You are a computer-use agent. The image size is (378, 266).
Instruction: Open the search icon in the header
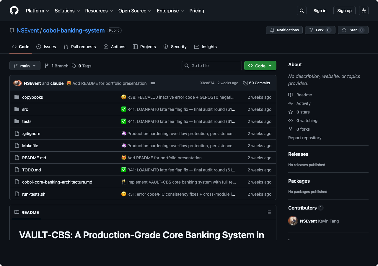(x=302, y=11)
